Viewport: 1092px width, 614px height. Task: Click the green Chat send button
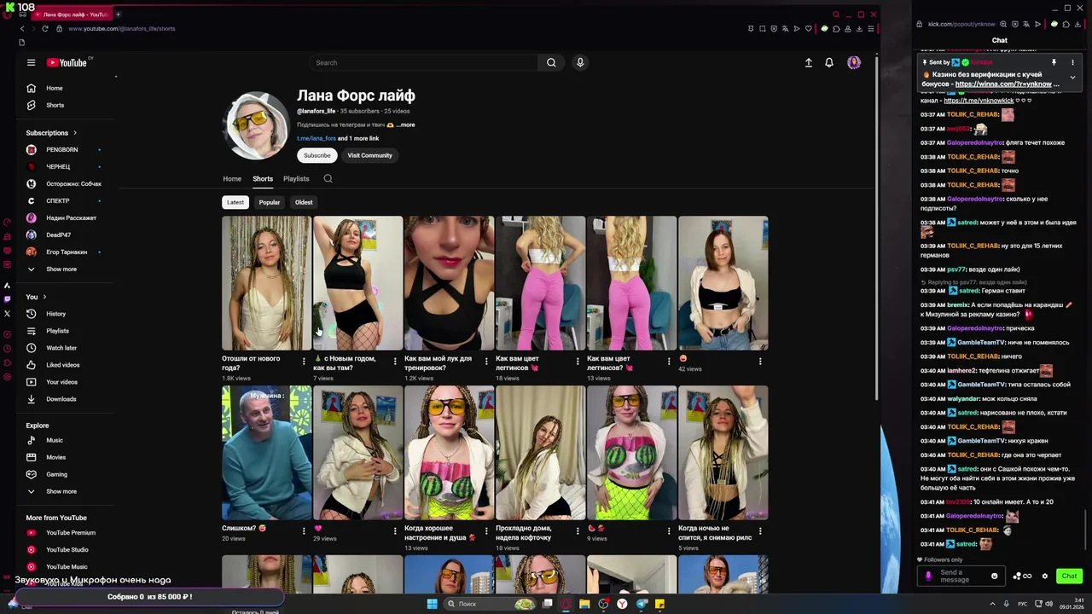[x=1069, y=576]
